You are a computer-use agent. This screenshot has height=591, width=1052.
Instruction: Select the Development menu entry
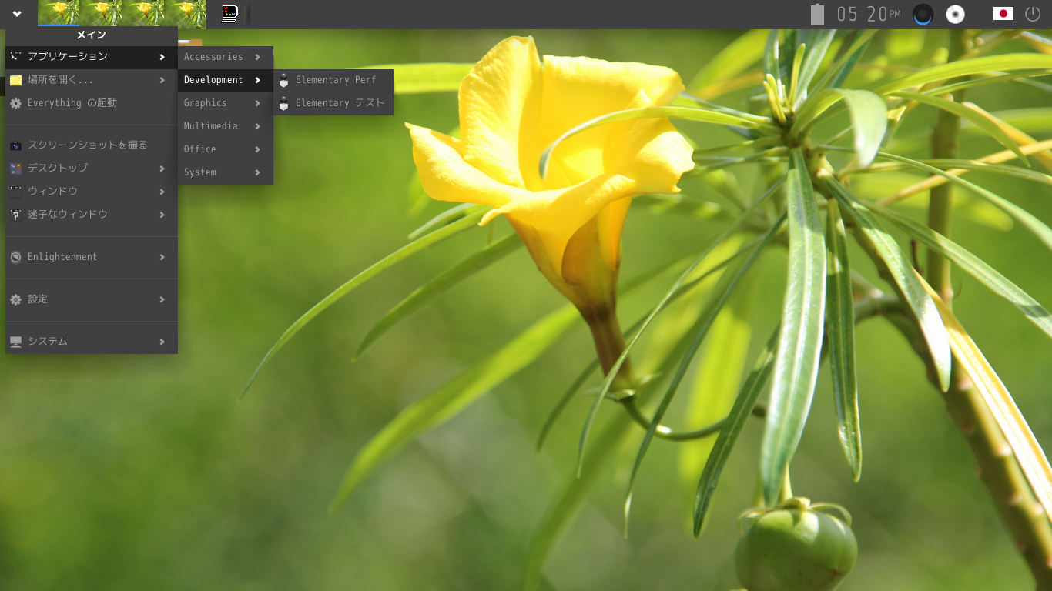pyautogui.click(x=226, y=80)
